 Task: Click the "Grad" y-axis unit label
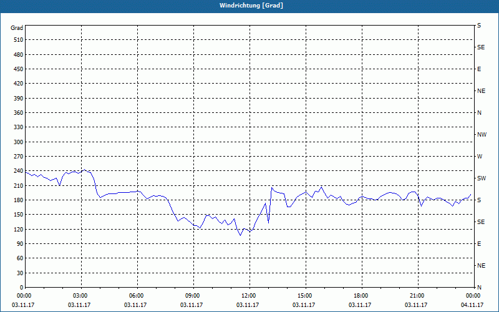(17, 28)
